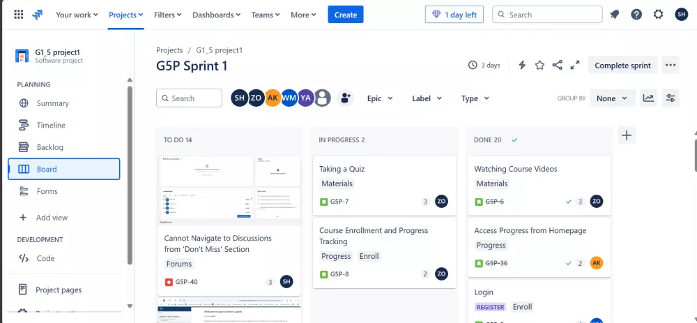Filter board by ZO avatar
The height and width of the screenshot is (323, 697).
pos(256,98)
